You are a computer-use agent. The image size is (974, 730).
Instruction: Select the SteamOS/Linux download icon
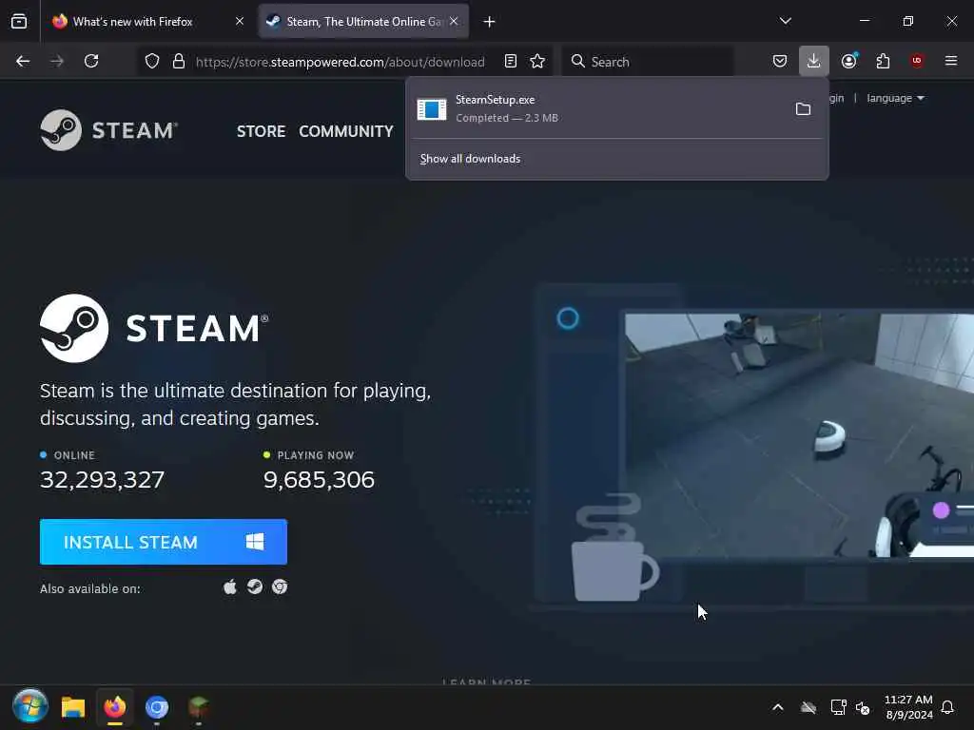coord(255,587)
